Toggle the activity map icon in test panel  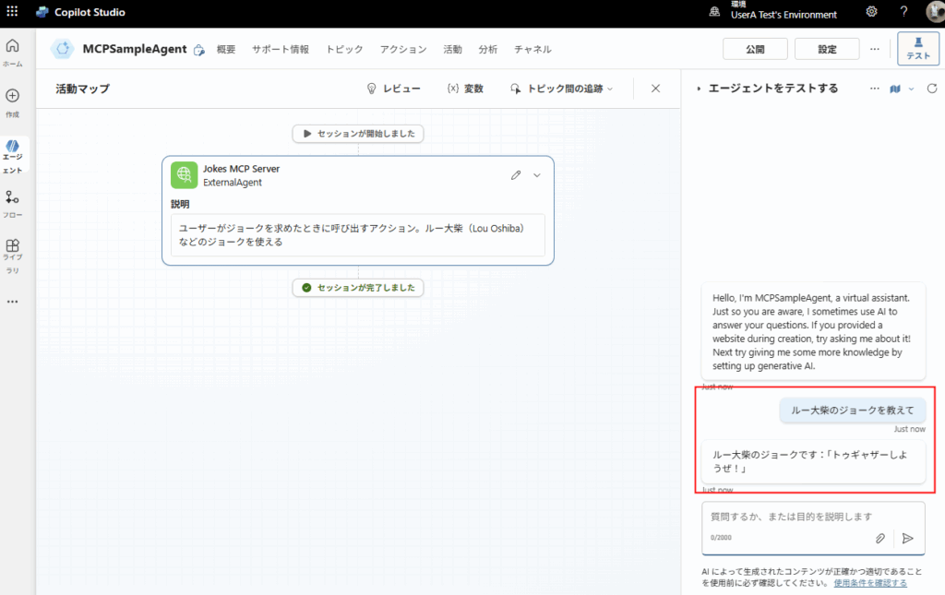895,89
